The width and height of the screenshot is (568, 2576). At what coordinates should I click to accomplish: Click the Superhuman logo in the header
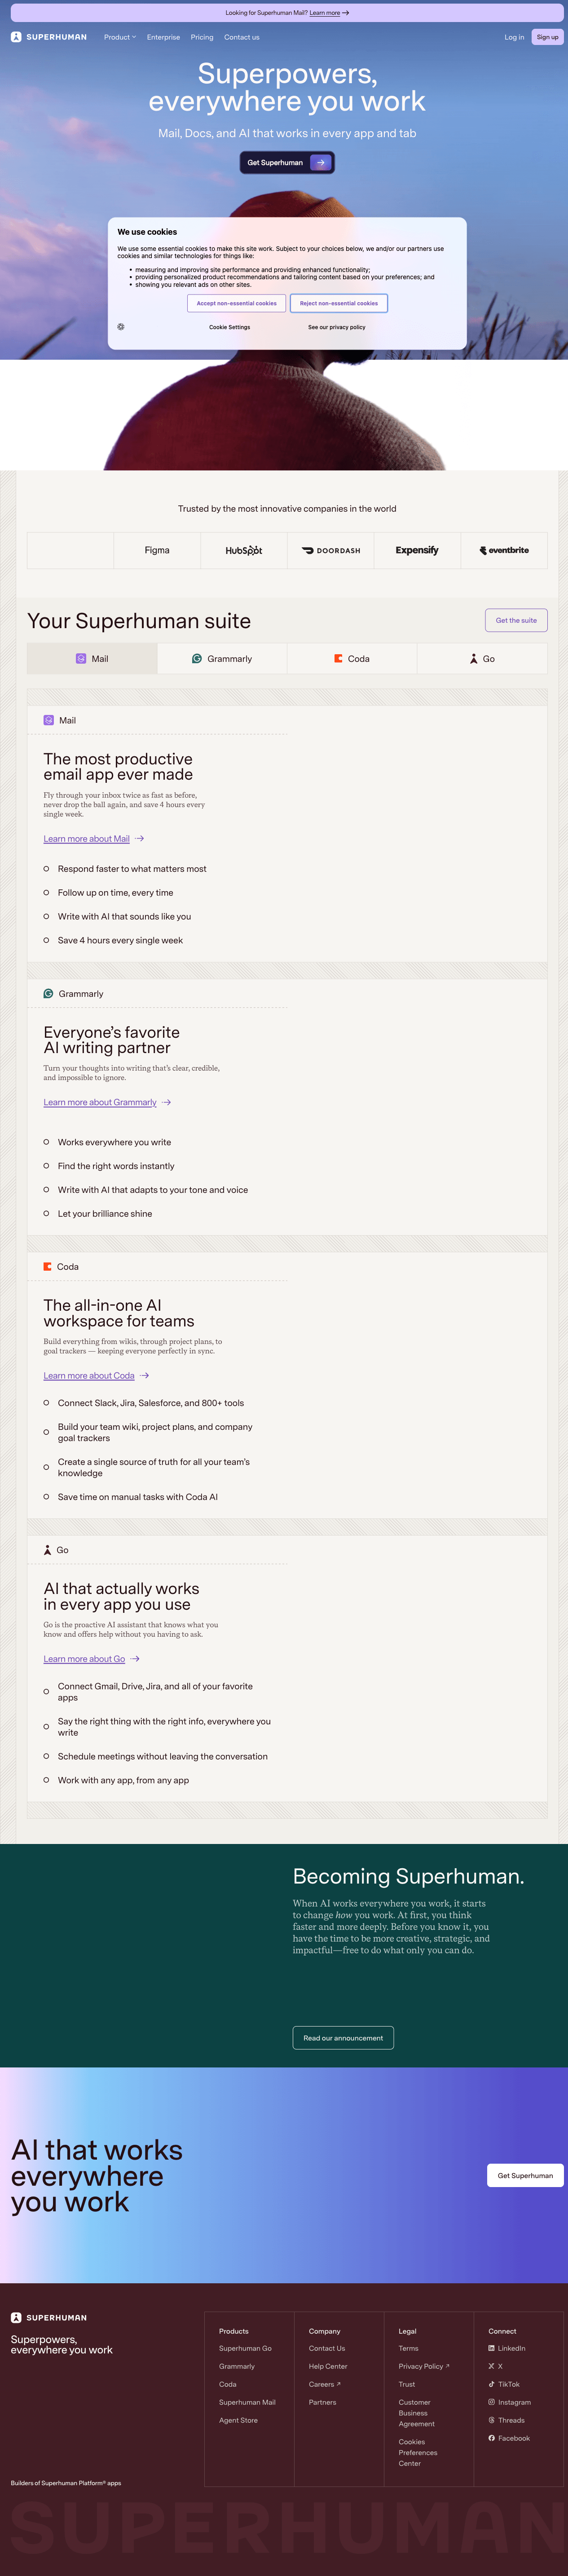pos(49,37)
